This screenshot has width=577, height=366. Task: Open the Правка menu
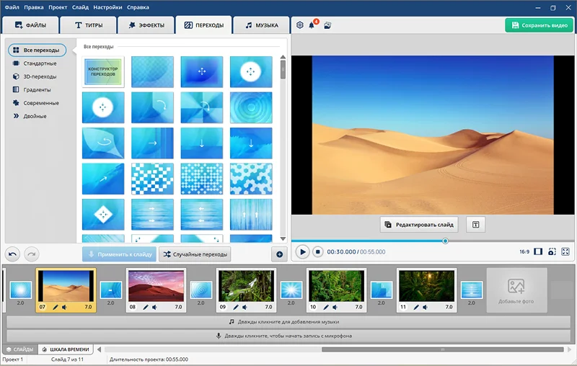[x=33, y=7]
